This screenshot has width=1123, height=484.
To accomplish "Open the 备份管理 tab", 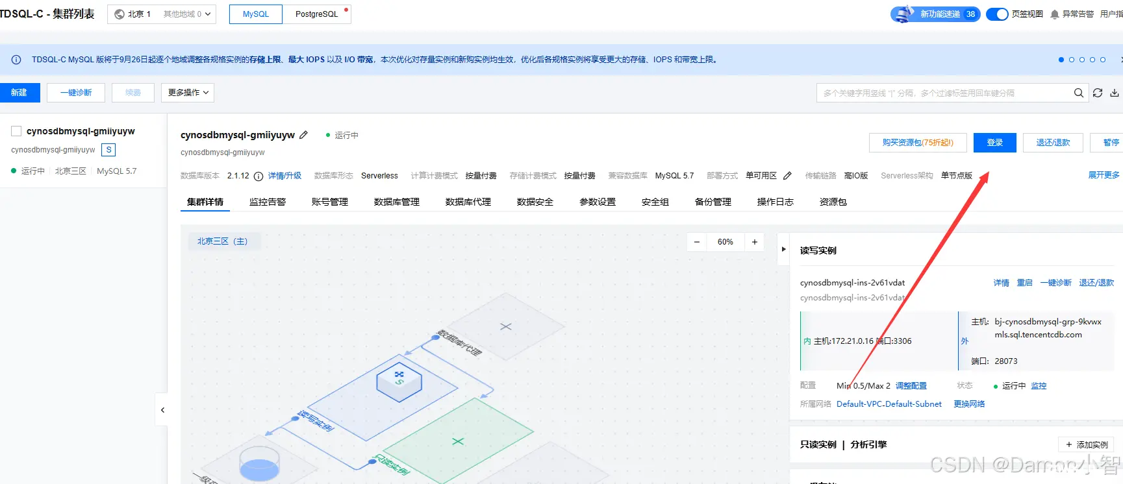I will pyautogui.click(x=713, y=202).
